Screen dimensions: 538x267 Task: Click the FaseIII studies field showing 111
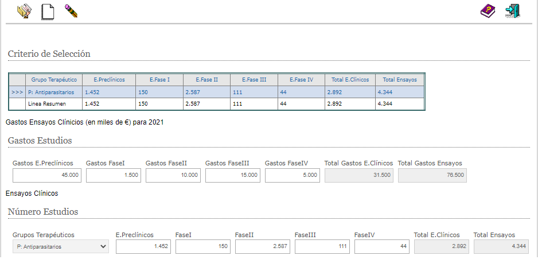click(322, 246)
